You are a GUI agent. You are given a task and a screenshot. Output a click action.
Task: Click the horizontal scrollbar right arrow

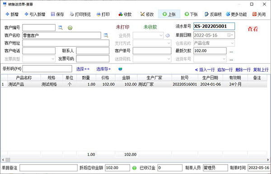click(x=268, y=160)
